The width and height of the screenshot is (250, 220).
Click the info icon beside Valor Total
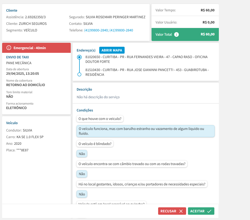[177, 34]
